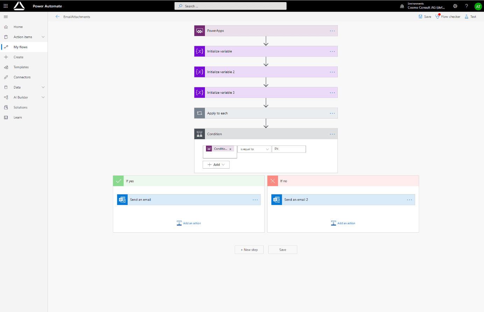This screenshot has height=312, width=484.
Task: Go to Connectors in the sidebar
Action: (x=22, y=77)
